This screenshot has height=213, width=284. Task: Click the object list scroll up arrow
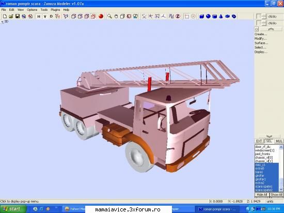(281, 147)
